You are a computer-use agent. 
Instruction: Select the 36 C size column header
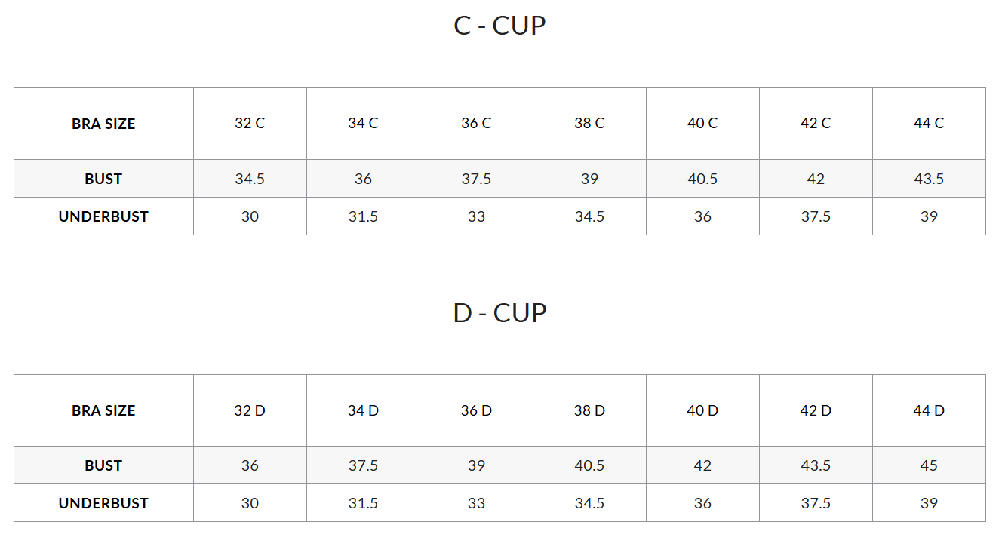[x=476, y=124]
